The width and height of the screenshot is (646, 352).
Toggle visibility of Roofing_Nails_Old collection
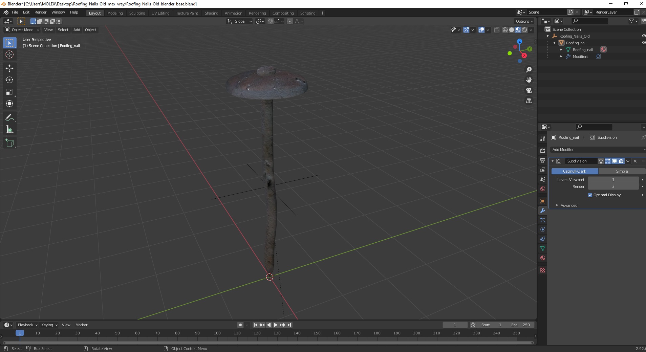pos(643,36)
